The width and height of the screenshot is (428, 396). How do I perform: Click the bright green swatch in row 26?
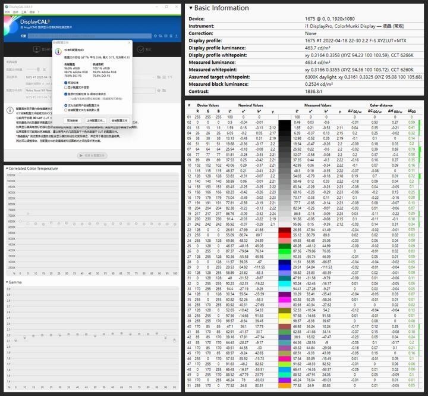pyautogui.click(x=284, y=251)
